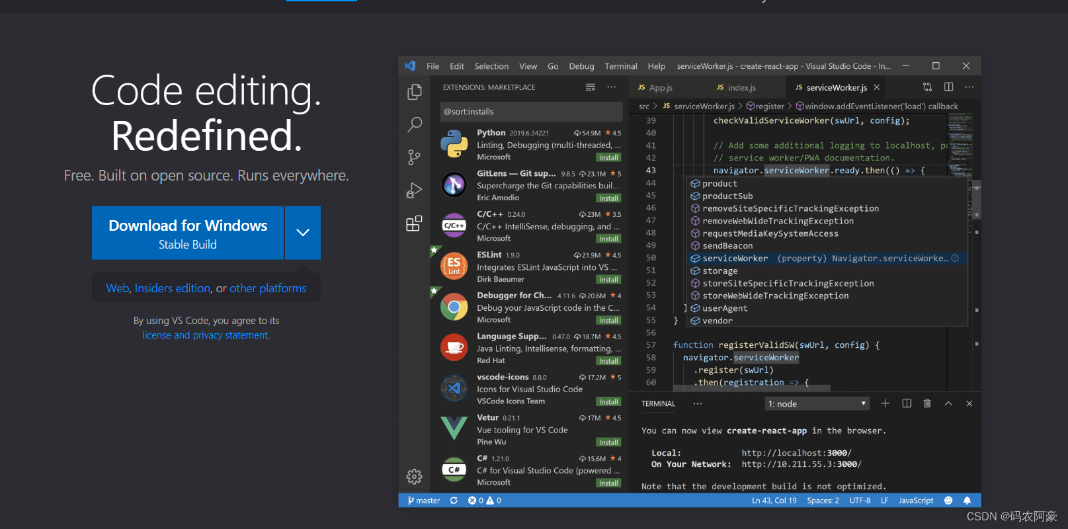Click the Ln 43, Col 19 status item
1068x529 pixels.
click(x=774, y=501)
